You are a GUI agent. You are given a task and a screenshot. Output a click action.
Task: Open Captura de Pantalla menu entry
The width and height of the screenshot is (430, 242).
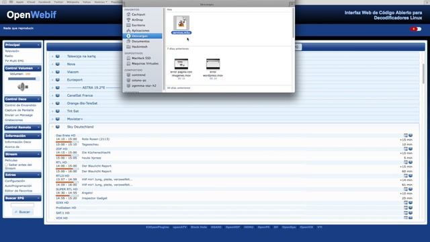[19, 110]
